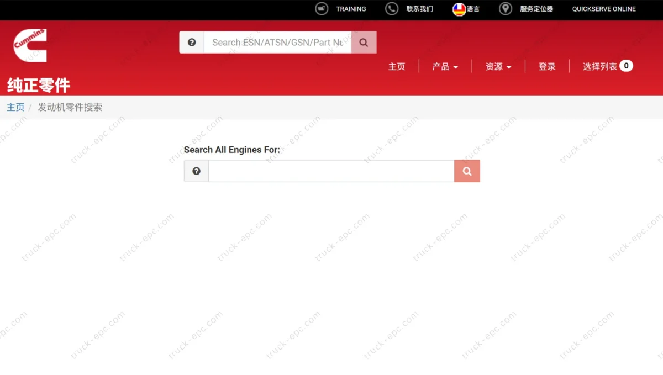Click into the Search All Engines For field
The height and width of the screenshot is (375, 663).
(x=331, y=171)
